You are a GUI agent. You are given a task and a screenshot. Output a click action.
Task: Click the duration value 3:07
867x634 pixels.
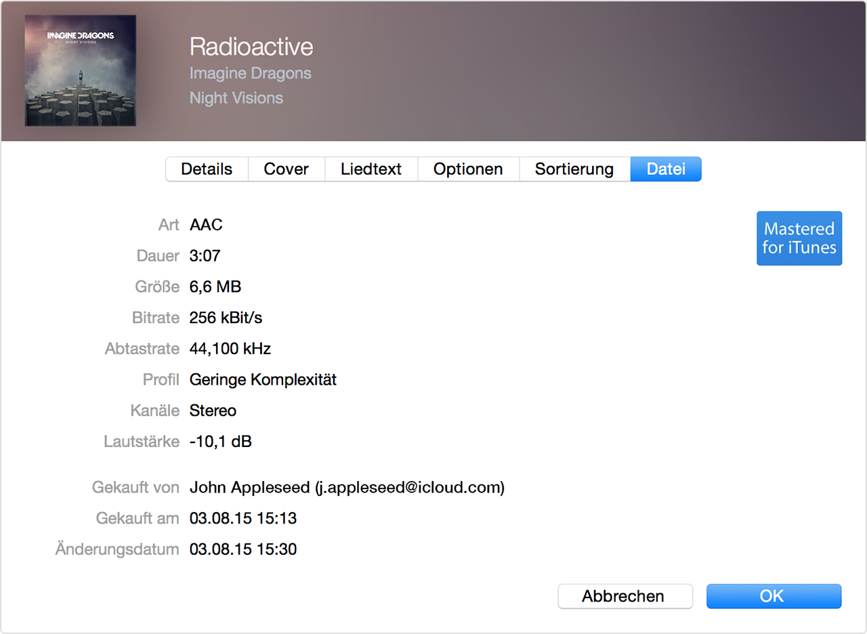coord(205,256)
